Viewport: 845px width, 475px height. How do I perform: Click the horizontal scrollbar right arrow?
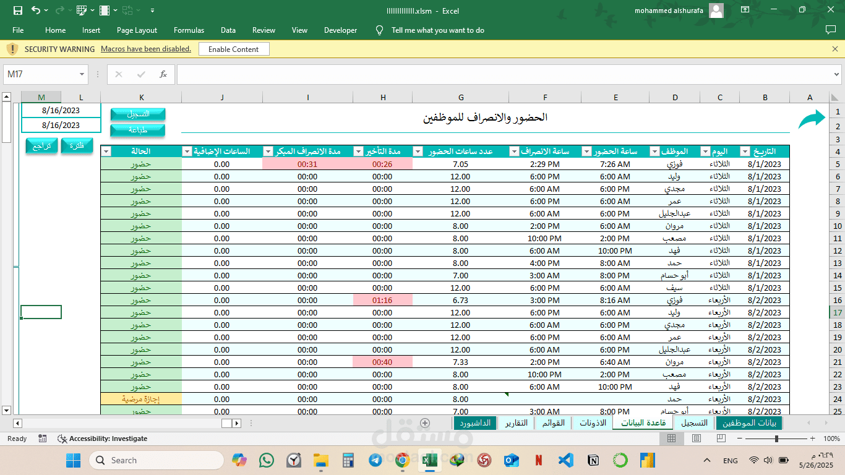click(x=236, y=423)
